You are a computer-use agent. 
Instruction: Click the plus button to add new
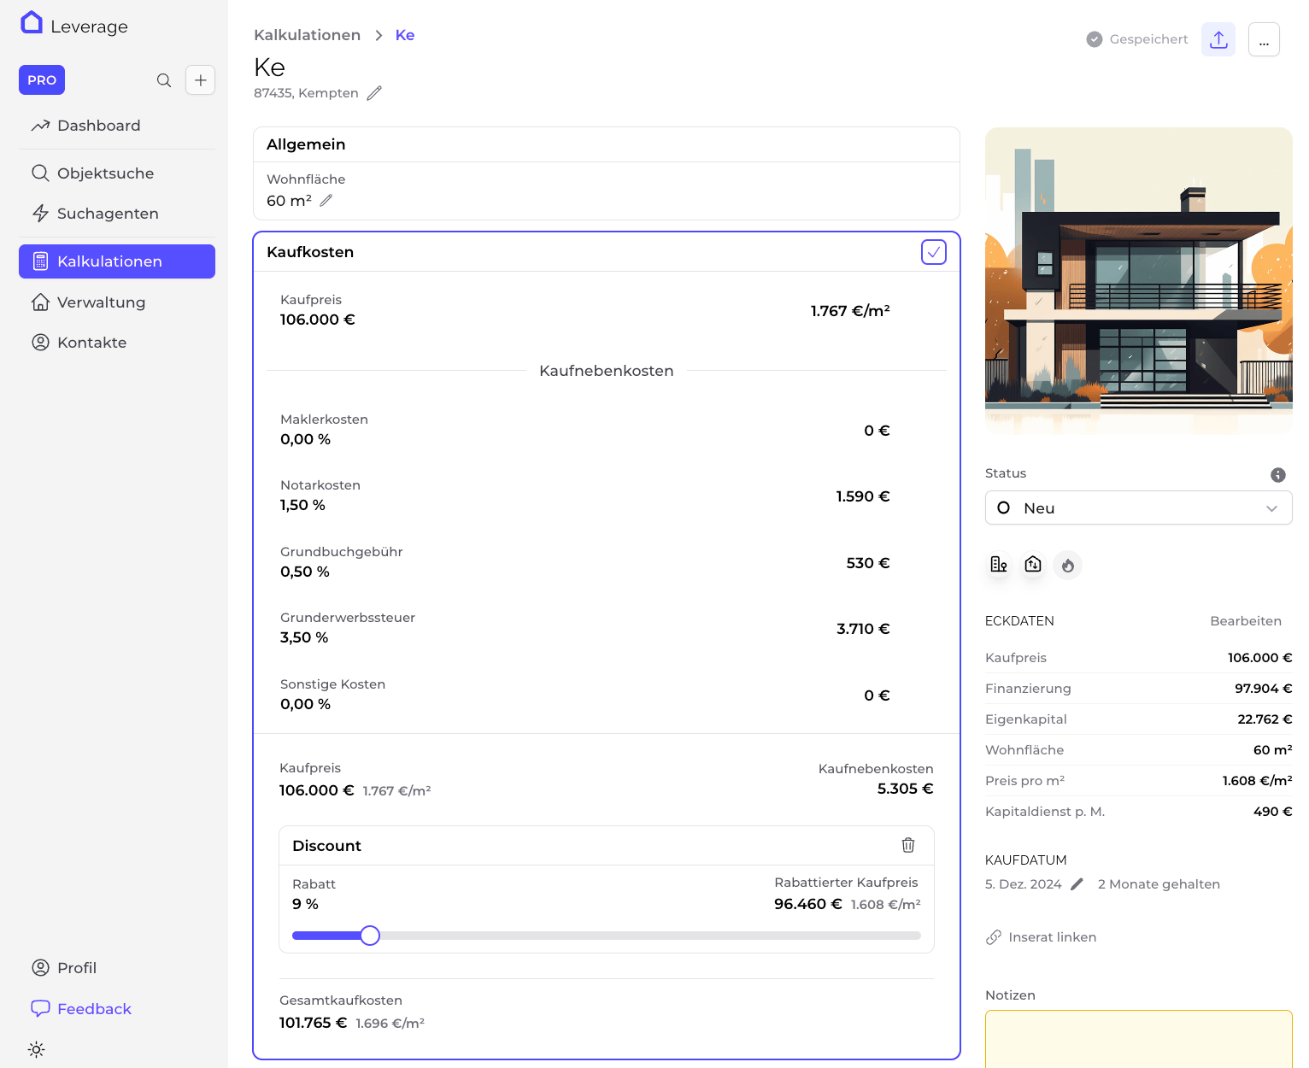coord(200,80)
